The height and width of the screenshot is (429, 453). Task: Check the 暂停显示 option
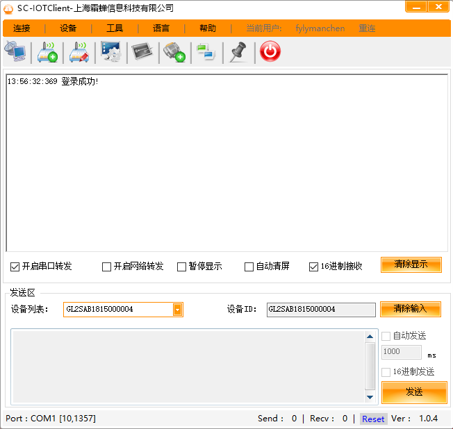(x=181, y=267)
